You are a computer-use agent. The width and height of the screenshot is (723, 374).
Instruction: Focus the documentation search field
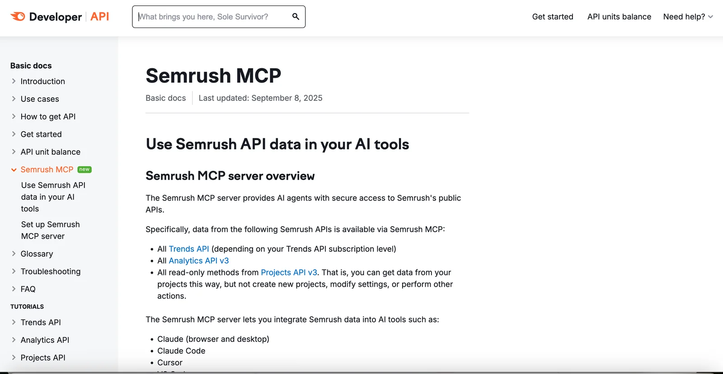[212, 17]
